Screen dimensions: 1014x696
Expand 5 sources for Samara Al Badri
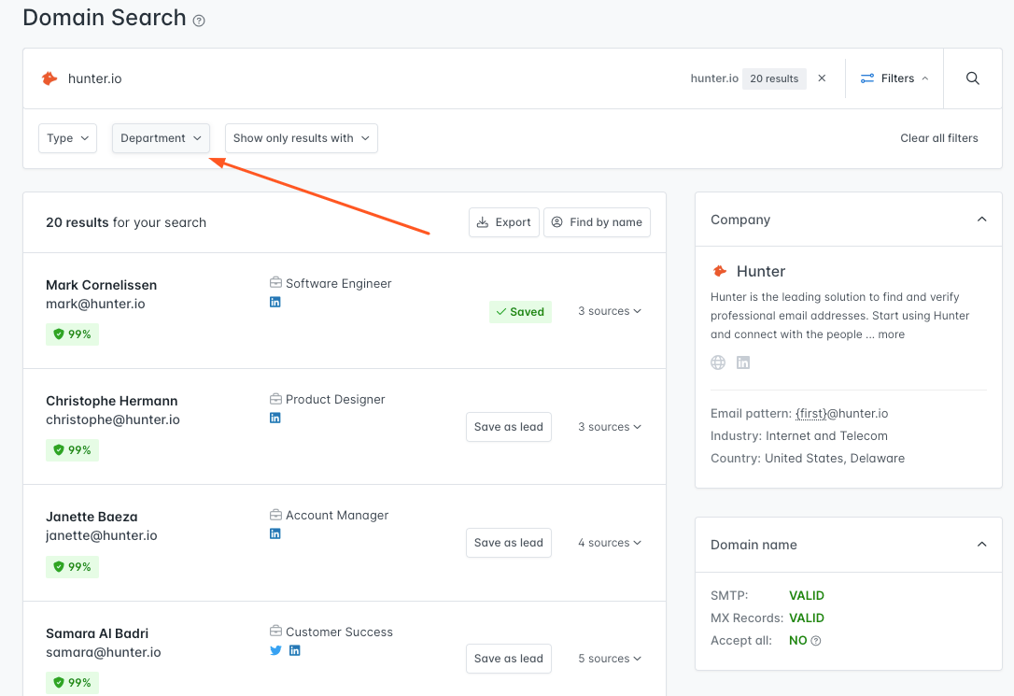(610, 659)
